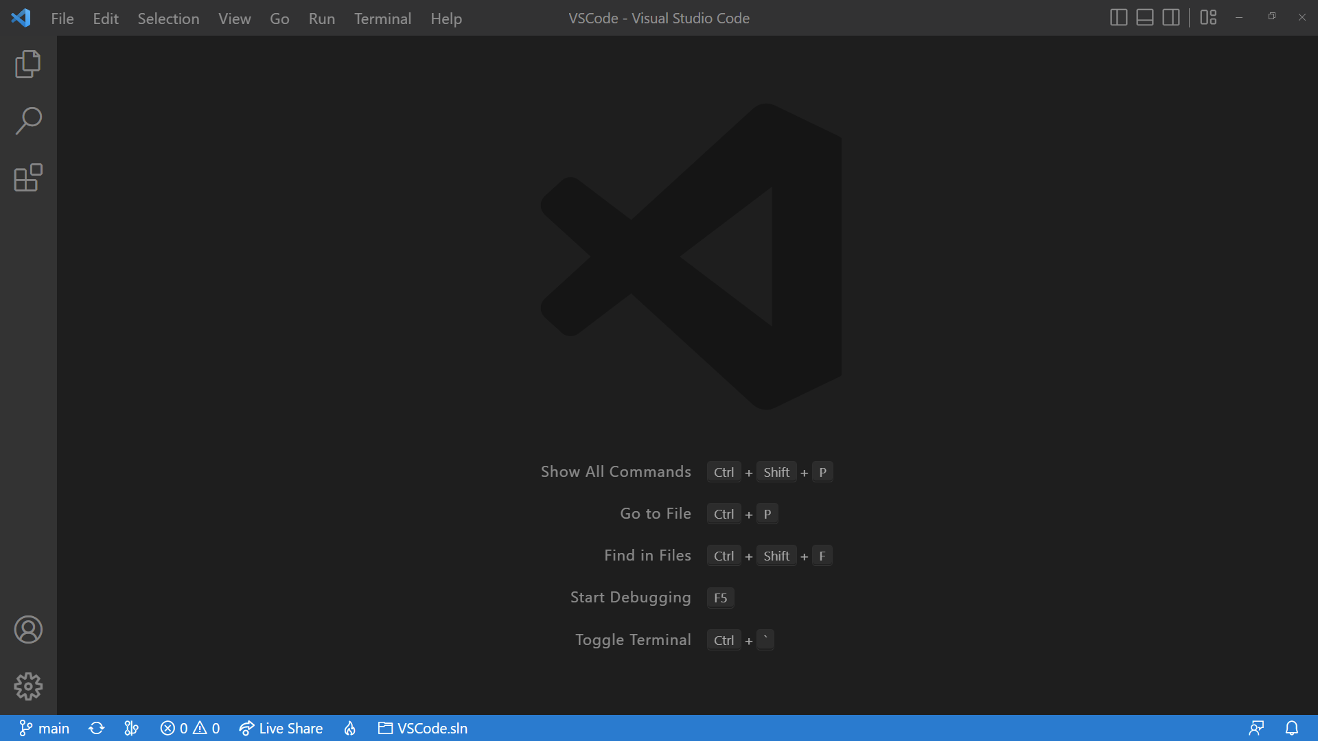Open notifications bell icon
The width and height of the screenshot is (1318, 741).
point(1292,728)
